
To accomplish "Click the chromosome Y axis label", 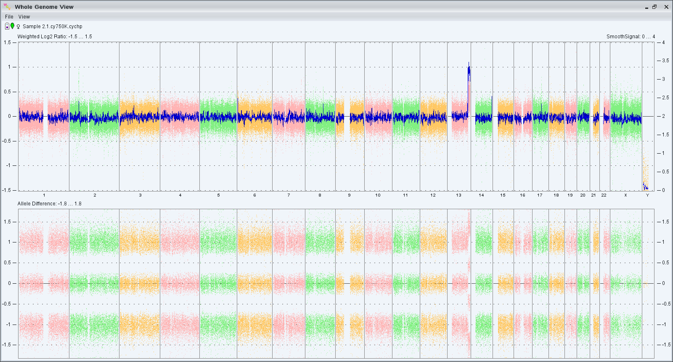I will coord(647,195).
